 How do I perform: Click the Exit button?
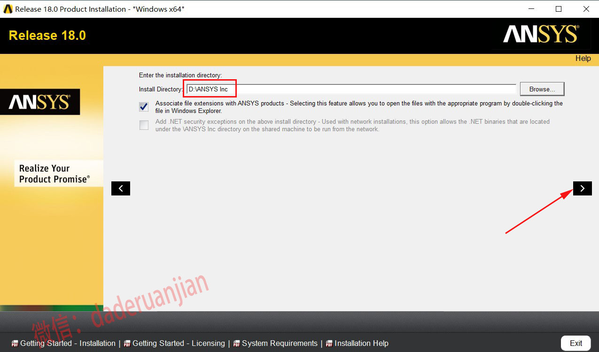[x=576, y=343]
